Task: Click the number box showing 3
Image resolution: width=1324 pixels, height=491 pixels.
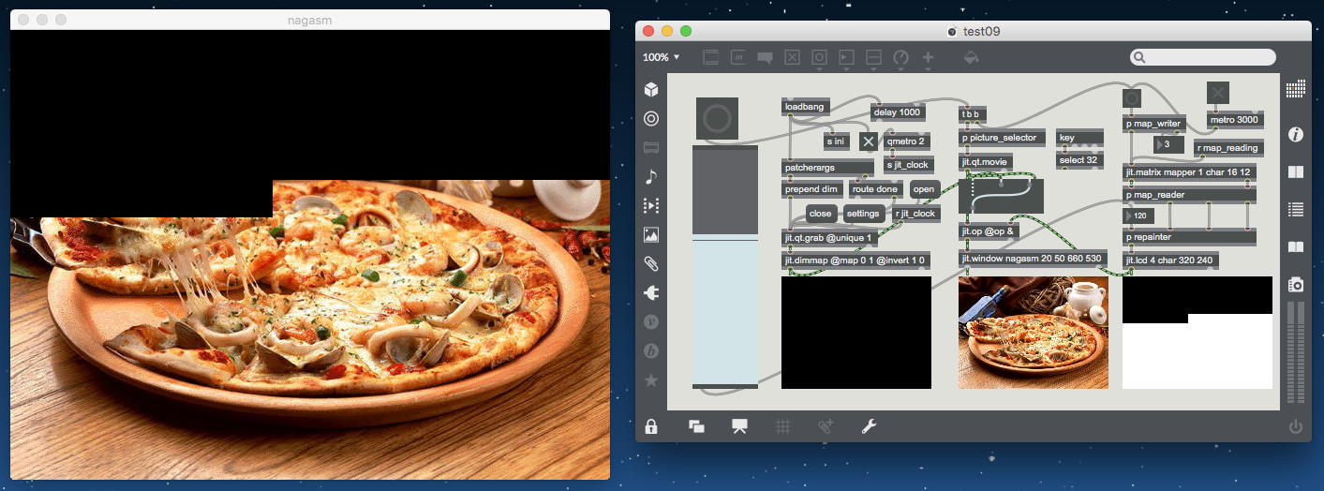Action: point(1169,145)
